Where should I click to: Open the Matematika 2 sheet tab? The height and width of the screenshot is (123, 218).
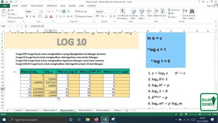[x=50, y=110]
